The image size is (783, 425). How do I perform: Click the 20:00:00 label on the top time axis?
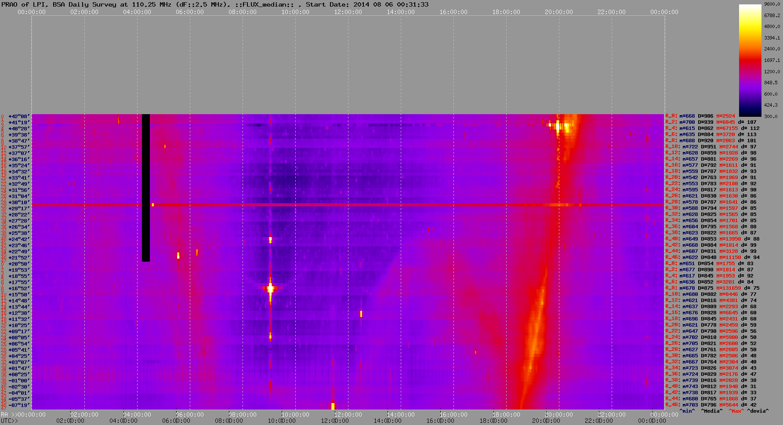559,12
